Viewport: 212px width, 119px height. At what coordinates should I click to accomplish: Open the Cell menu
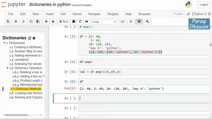tap(63, 14)
